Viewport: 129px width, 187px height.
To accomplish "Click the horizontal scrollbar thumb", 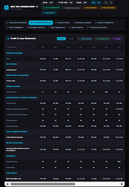I will point(43,184).
